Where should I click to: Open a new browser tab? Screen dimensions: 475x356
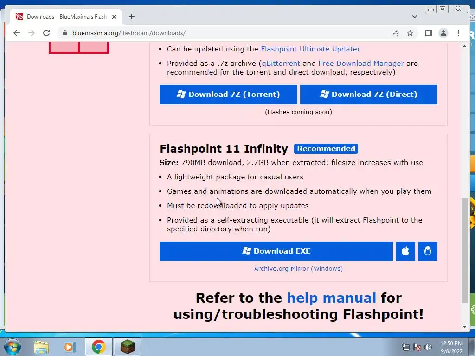click(x=131, y=17)
